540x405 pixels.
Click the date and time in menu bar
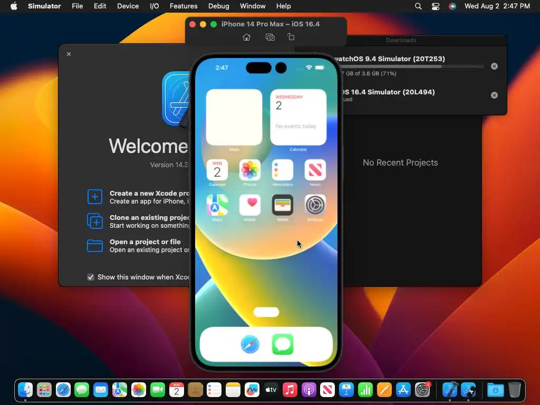(x=497, y=6)
